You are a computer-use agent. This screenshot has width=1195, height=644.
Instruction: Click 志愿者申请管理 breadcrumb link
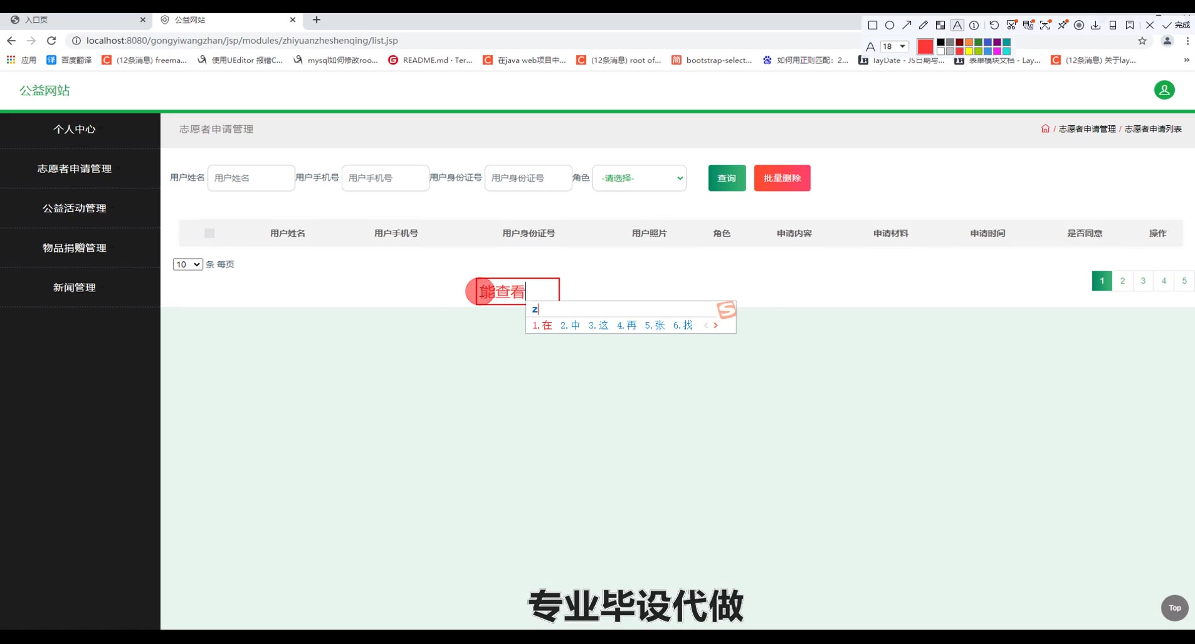pyautogui.click(x=1087, y=129)
